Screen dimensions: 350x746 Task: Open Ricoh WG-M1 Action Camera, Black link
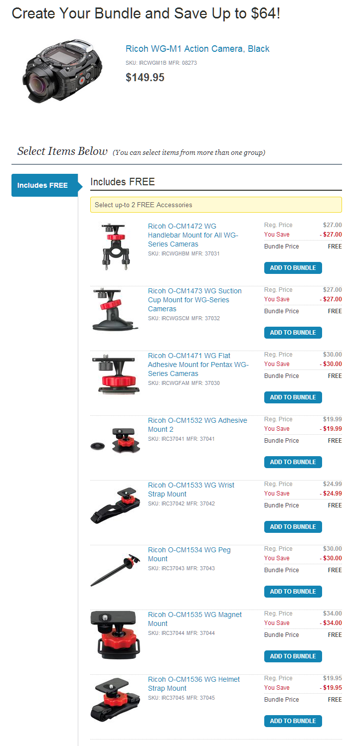tap(197, 49)
